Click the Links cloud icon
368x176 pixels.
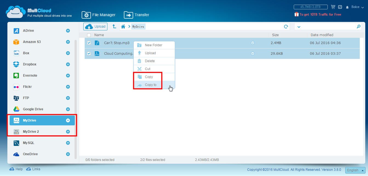point(28,169)
